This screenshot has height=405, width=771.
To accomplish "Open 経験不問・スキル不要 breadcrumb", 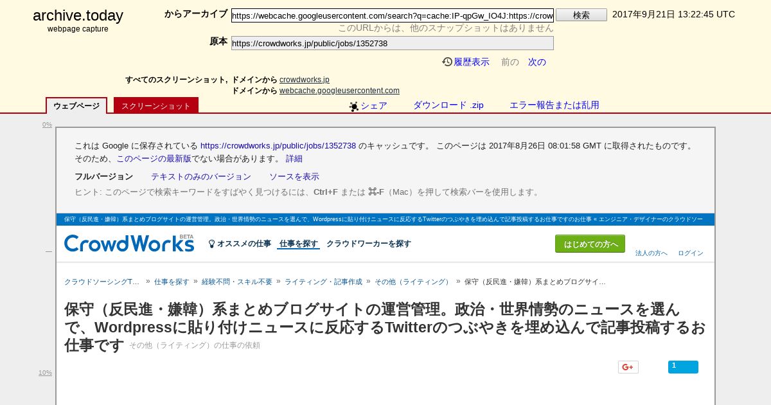I will point(237,282).
